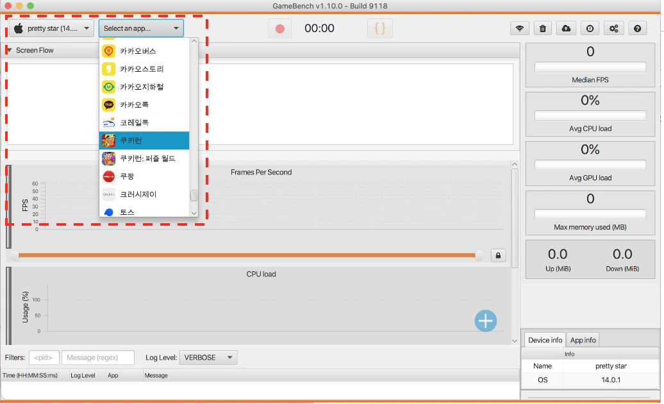Switch to the Device info tab
Viewport: 664px width, 404px height.
tap(545, 340)
